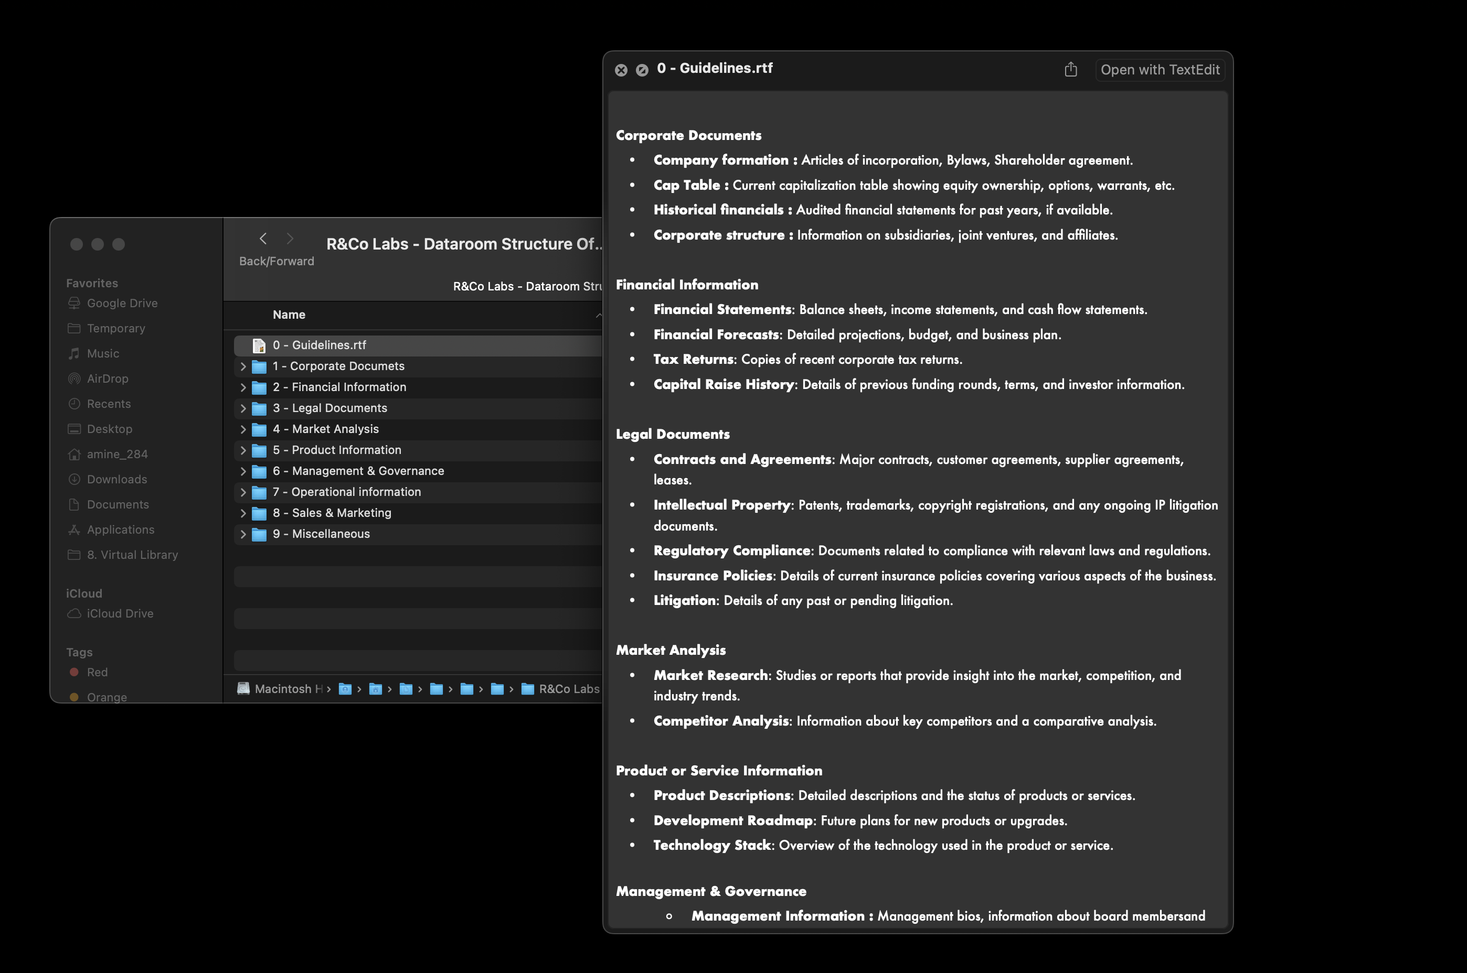Select the Red tag in sidebar
This screenshot has height=973, width=1467.
click(97, 672)
